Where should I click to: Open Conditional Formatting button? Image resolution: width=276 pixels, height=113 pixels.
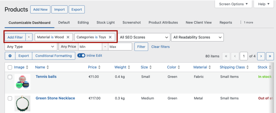[54, 56]
